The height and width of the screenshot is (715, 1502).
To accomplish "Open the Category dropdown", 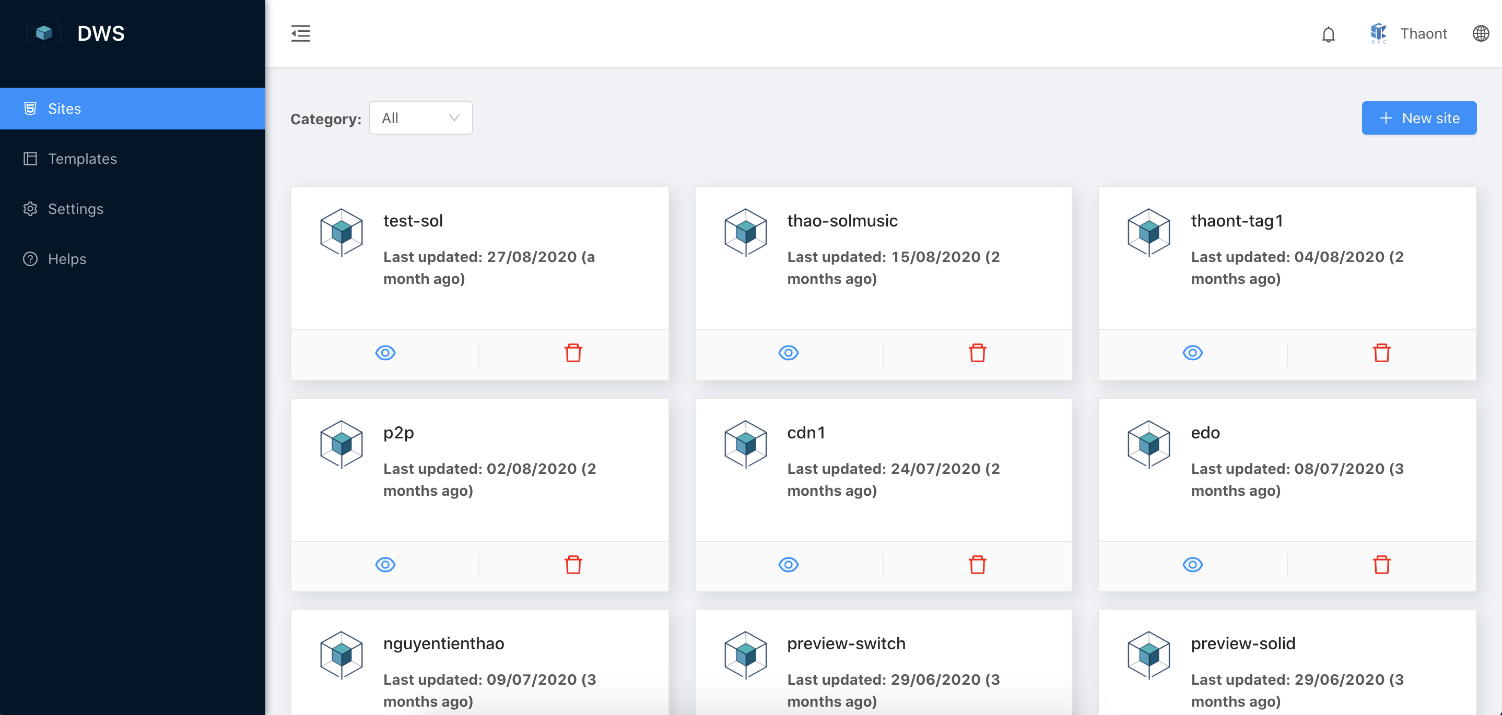I will [x=420, y=118].
